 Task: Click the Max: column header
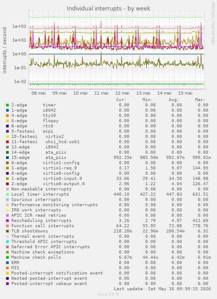click(x=200, y=100)
